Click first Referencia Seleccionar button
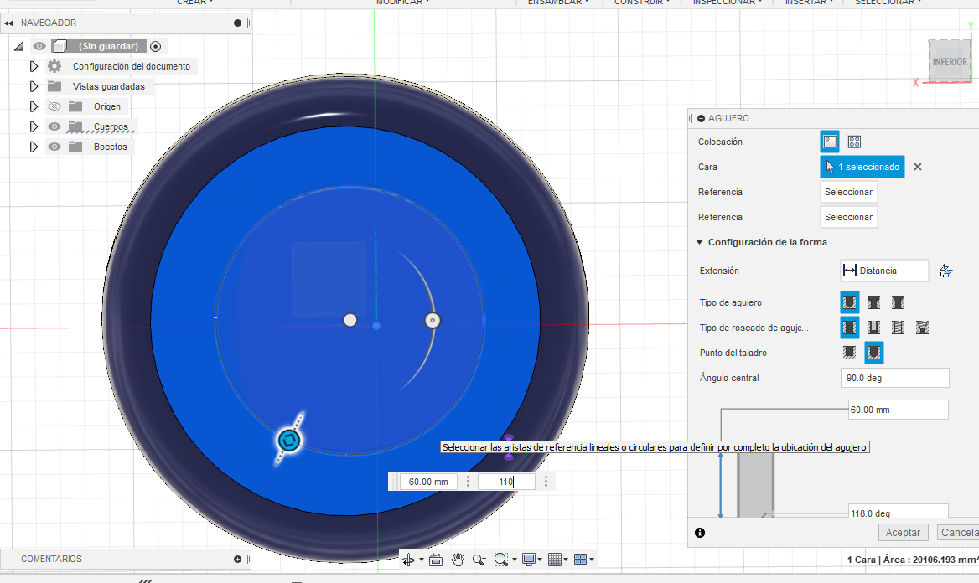This screenshot has height=583, width=979. 848,192
